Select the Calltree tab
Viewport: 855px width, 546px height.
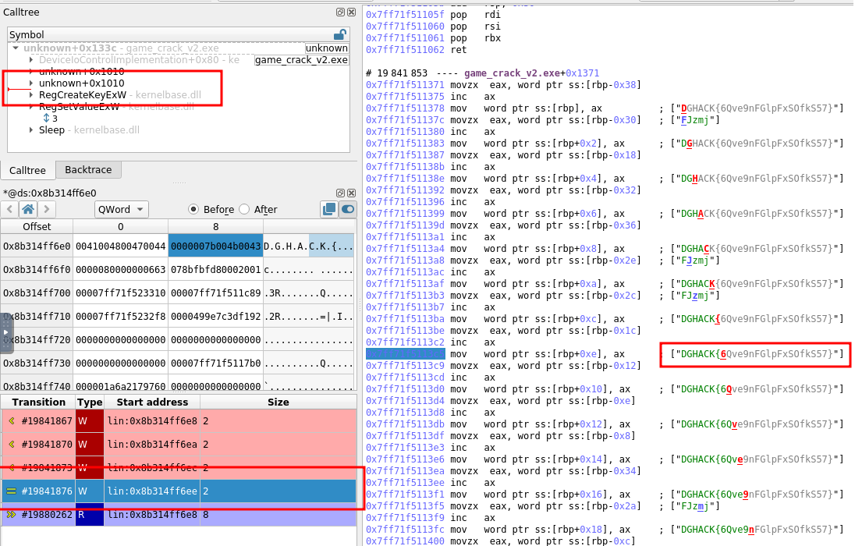(x=27, y=170)
